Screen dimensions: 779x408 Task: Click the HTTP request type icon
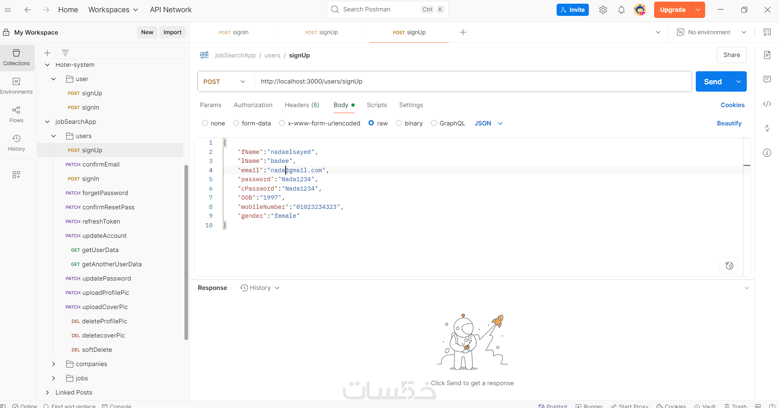204,55
